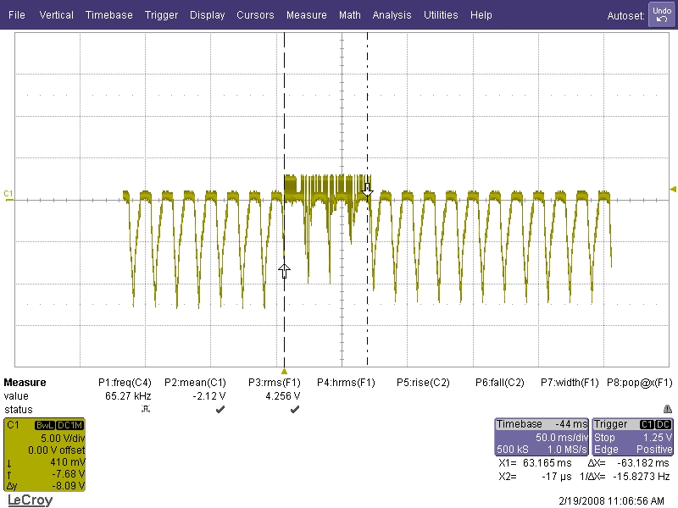This screenshot has height=508, width=678.
Task: Click the Undo Autoset button
Action: point(661,14)
